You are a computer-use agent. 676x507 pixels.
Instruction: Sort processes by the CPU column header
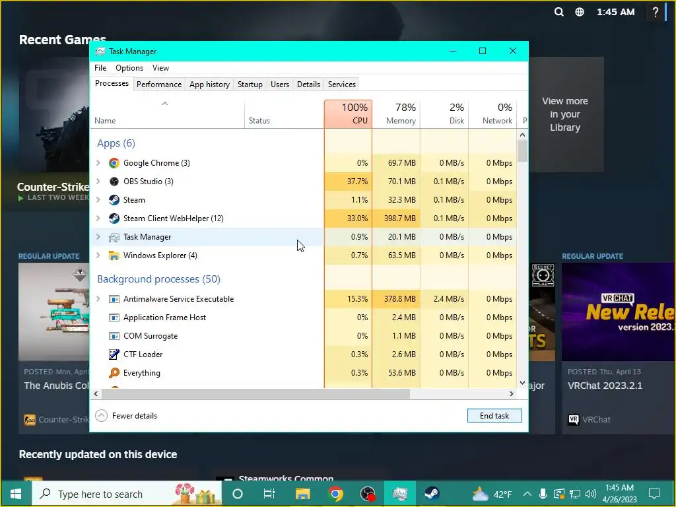[349, 114]
